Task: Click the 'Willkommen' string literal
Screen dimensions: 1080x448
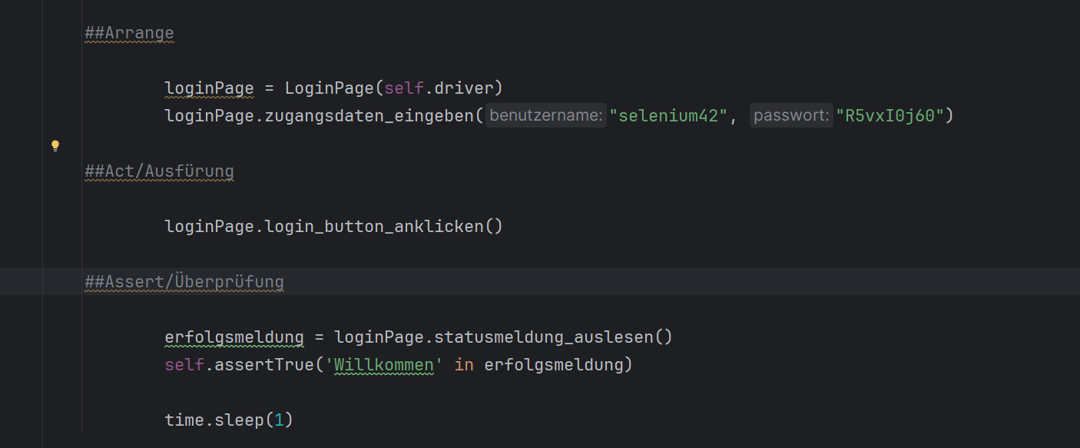Action: click(384, 365)
